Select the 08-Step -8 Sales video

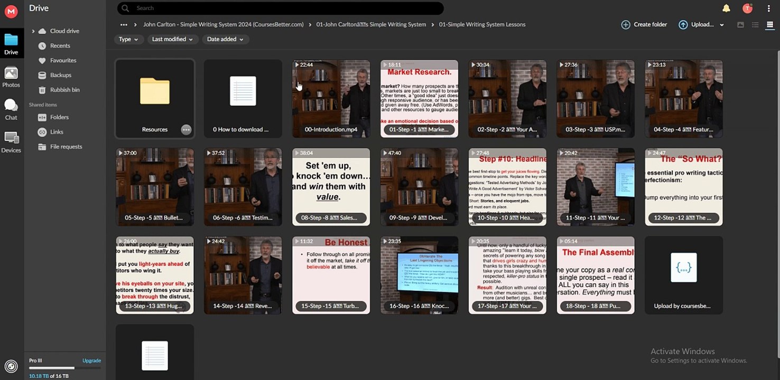pyautogui.click(x=331, y=187)
